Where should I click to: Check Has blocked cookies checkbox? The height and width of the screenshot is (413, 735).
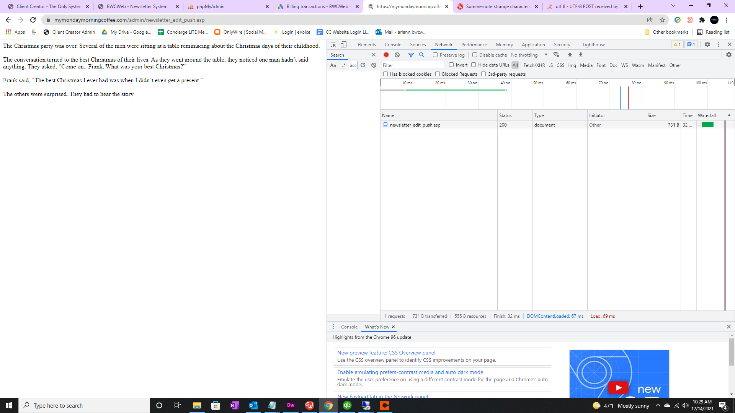(385, 74)
